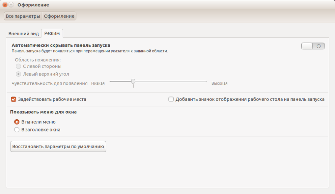Select the Режим tab

[x=52, y=34]
